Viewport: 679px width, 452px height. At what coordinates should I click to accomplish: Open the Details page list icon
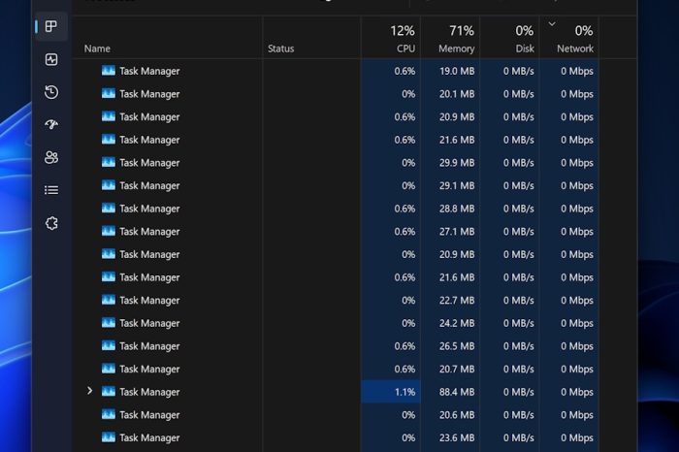pyautogui.click(x=51, y=190)
